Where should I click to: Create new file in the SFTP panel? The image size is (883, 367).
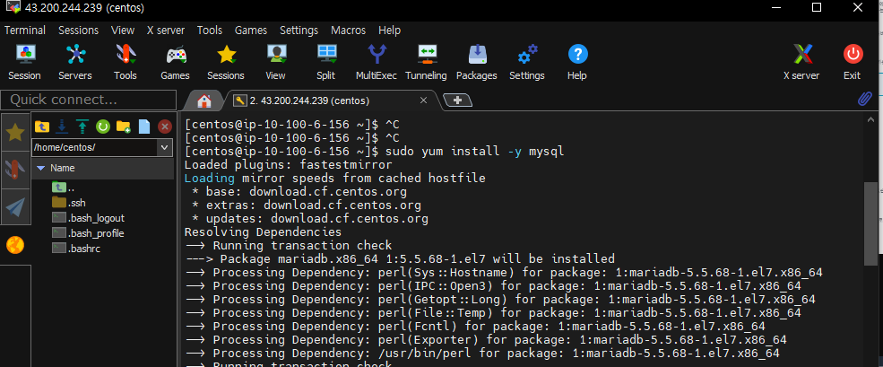tap(144, 127)
